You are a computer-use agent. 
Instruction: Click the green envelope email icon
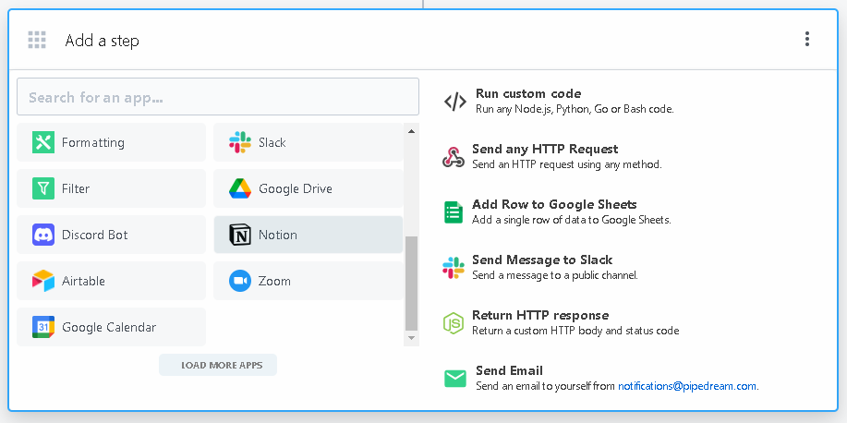pos(454,379)
